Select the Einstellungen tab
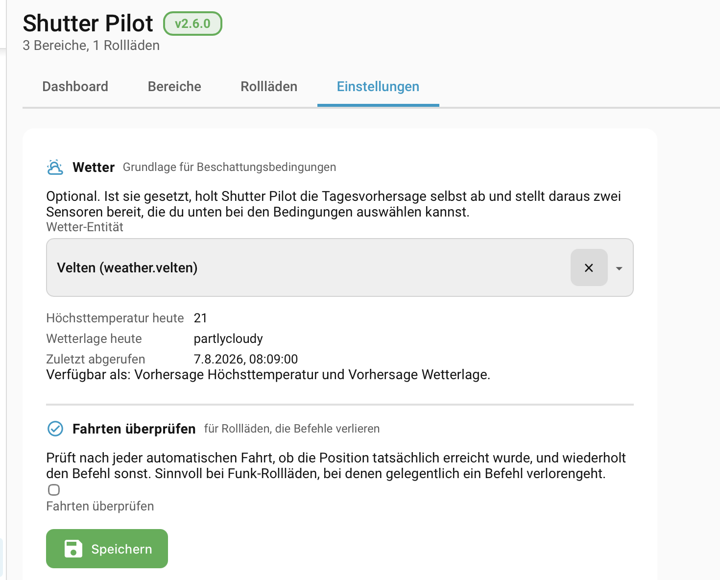This screenshot has width=720, height=580. click(378, 87)
